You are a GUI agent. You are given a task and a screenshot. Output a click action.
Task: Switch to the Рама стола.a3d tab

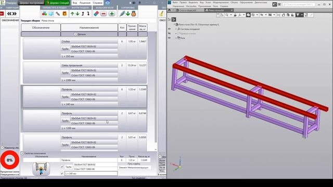tap(216, 10)
